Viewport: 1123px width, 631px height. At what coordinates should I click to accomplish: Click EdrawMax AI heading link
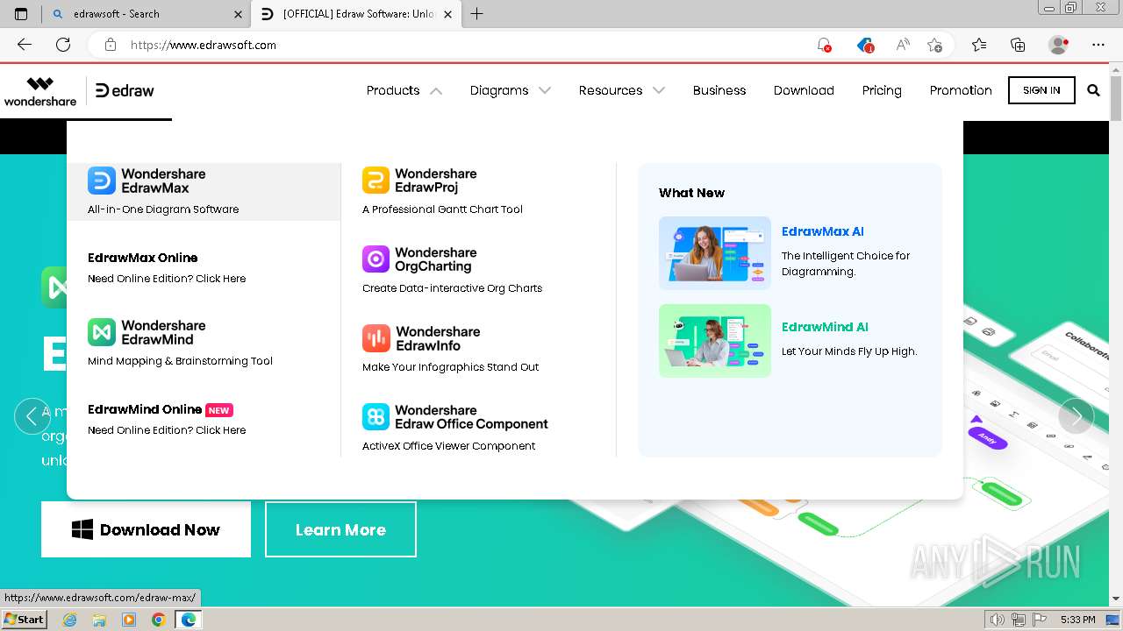click(823, 231)
